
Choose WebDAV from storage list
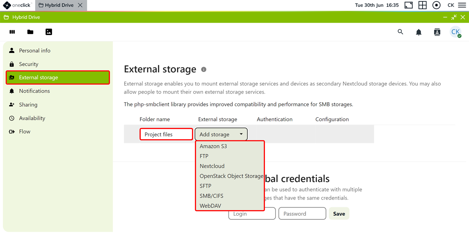pyautogui.click(x=230, y=206)
